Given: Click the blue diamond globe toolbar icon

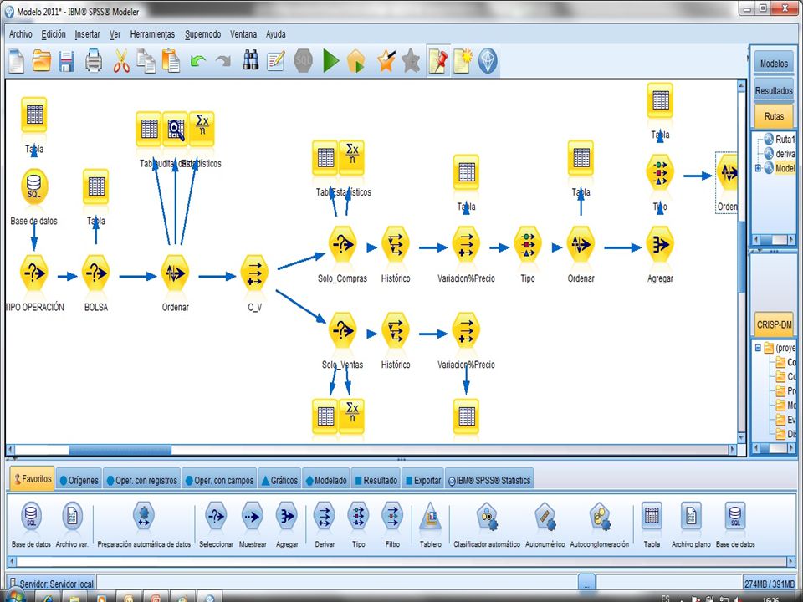Looking at the screenshot, I should coord(488,61).
